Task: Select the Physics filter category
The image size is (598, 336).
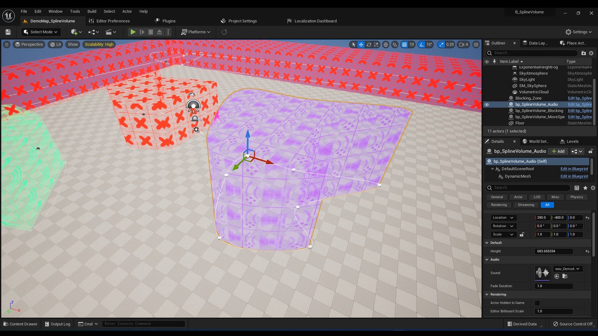Action: tap(577, 197)
